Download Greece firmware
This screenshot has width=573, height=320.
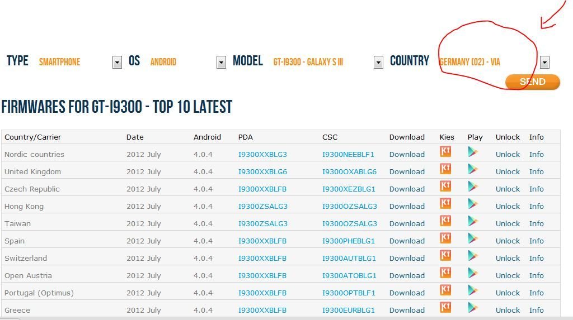point(407,310)
